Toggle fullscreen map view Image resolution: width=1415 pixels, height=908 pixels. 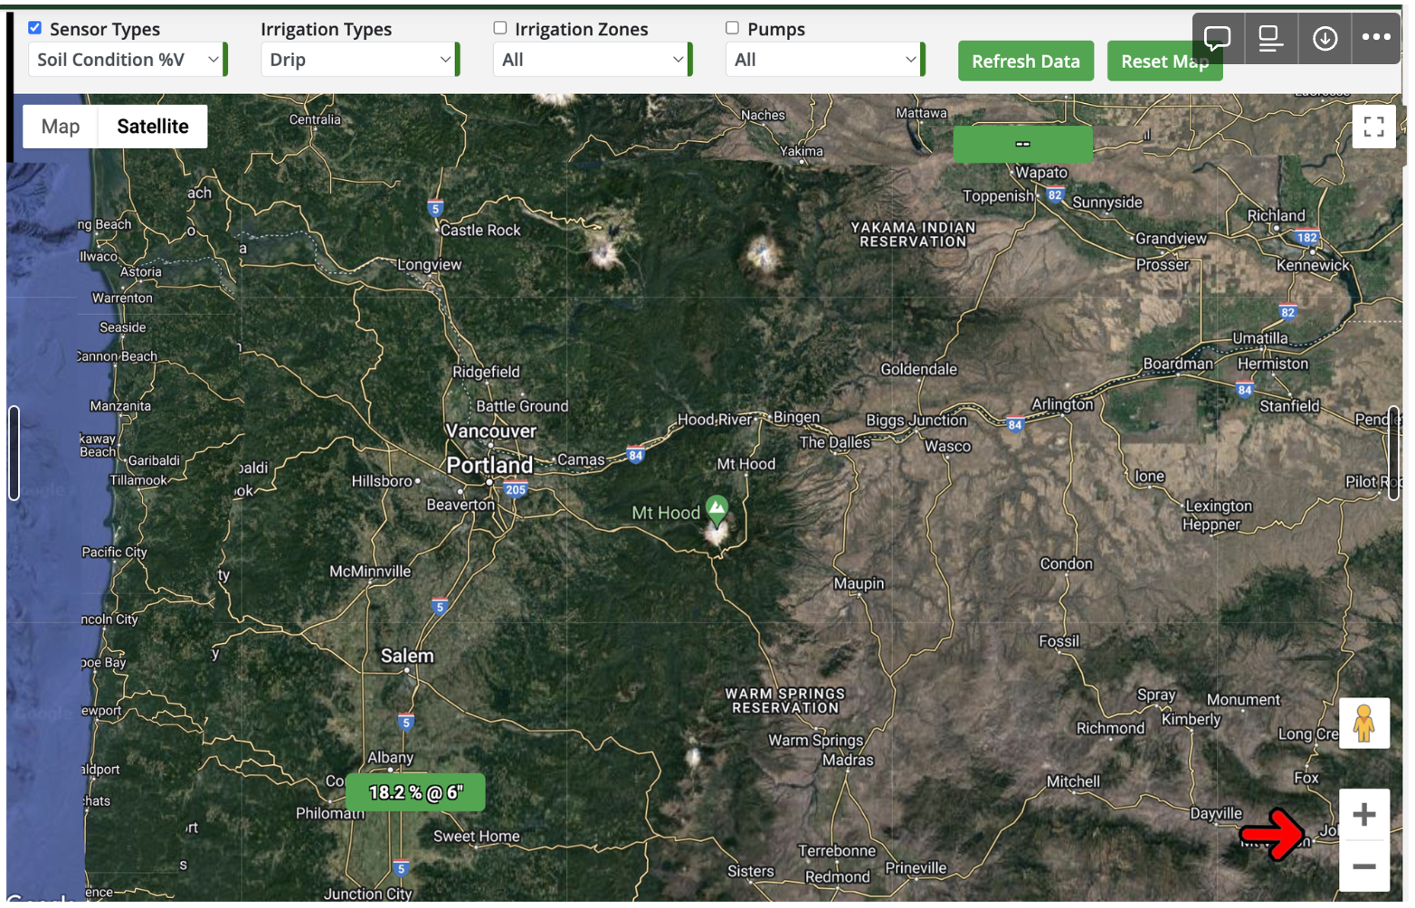(1373, 127)
